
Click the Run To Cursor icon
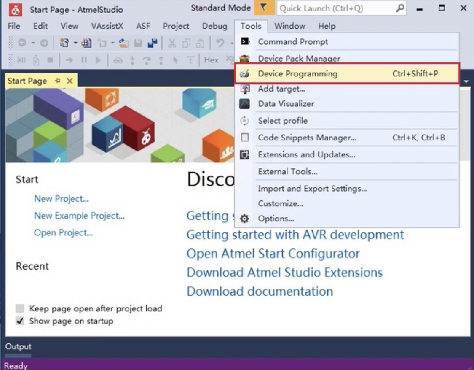pos(175,60)
